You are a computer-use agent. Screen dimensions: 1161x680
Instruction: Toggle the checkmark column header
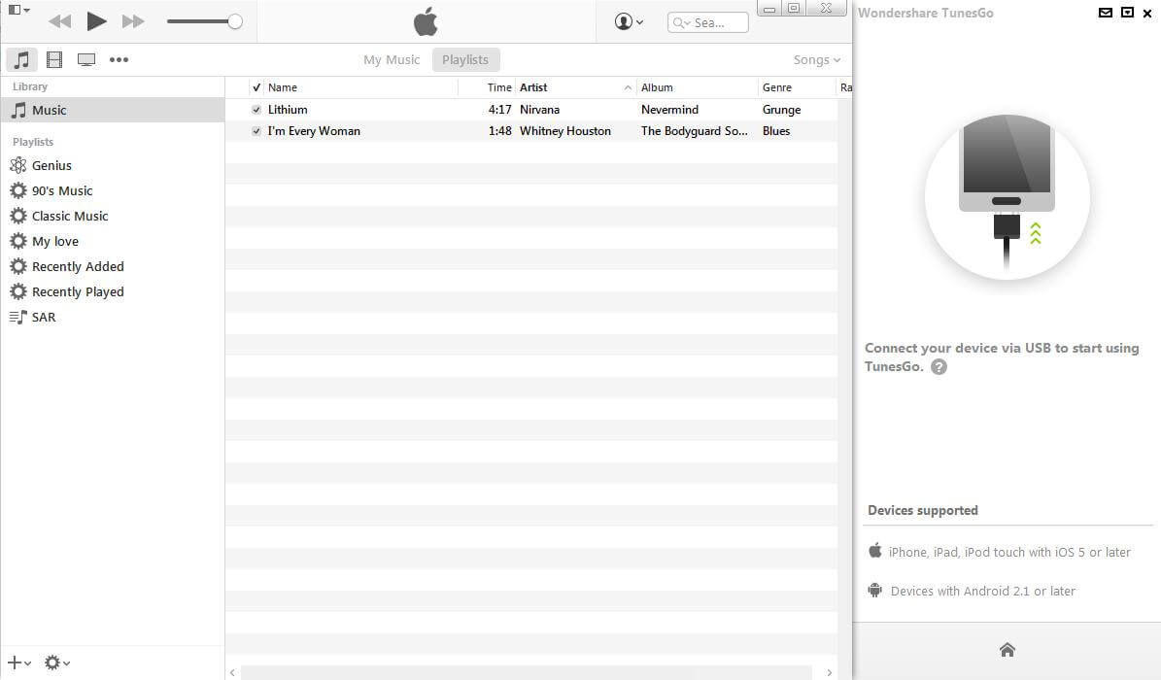256,87
